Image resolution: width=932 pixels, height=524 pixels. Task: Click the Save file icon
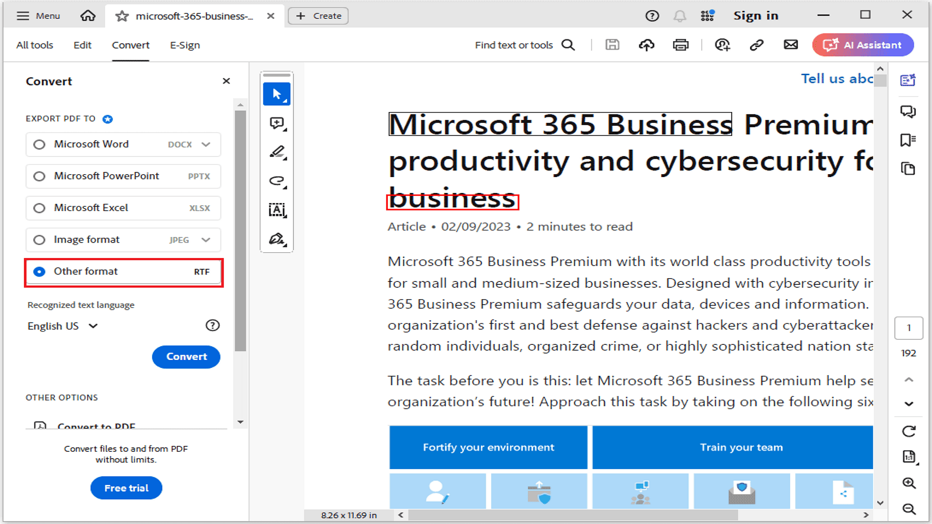point(613,45)
